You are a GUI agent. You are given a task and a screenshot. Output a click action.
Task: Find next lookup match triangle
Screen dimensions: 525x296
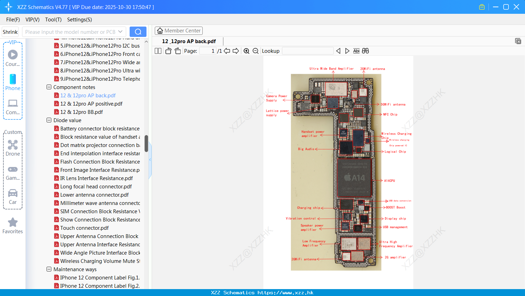click(x=347, y=51)
